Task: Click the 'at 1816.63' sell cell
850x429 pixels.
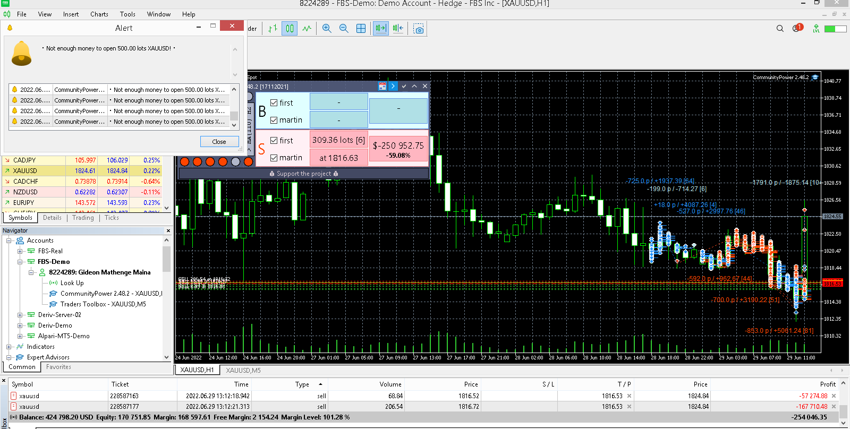Action: (338, 158)
